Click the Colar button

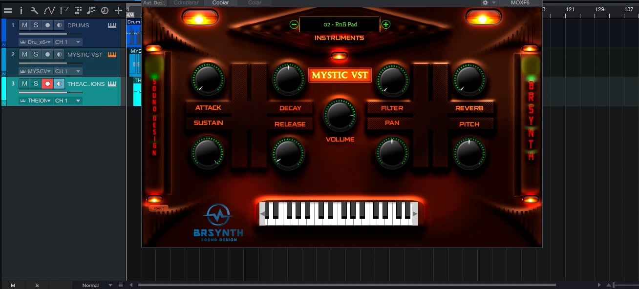(255, 3)
